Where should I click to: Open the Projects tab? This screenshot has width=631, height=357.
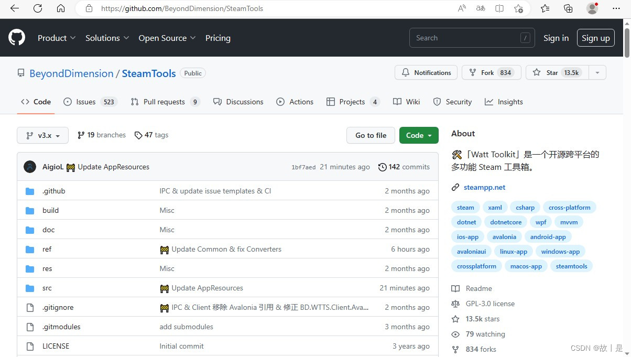353,102
